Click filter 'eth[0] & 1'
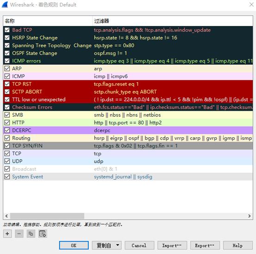This screenshot has width=256, height=254. point(105,169)
